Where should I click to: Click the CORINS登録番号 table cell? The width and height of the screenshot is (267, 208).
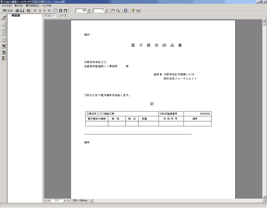171,114
